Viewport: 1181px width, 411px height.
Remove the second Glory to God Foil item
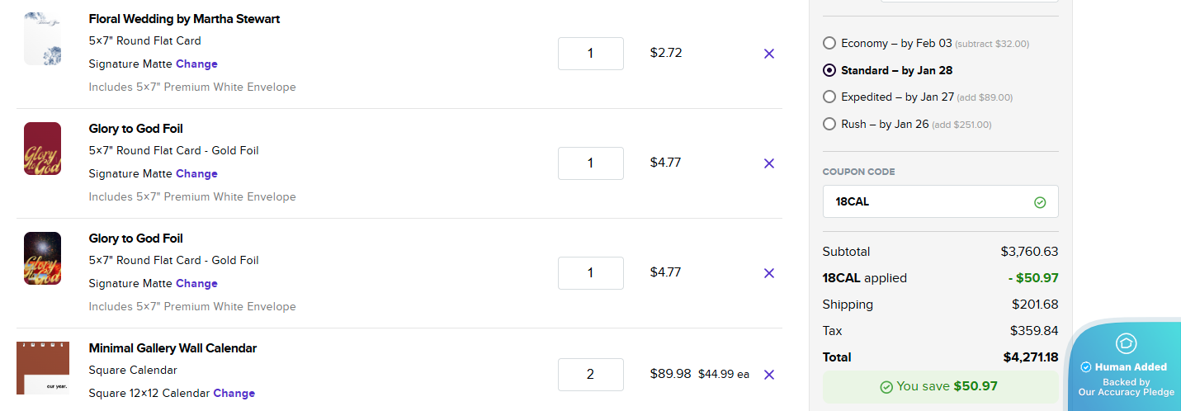click(769, 273)
